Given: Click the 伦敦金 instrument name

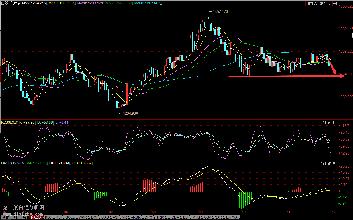Looking at the screenshot, I should click(15, 3).
